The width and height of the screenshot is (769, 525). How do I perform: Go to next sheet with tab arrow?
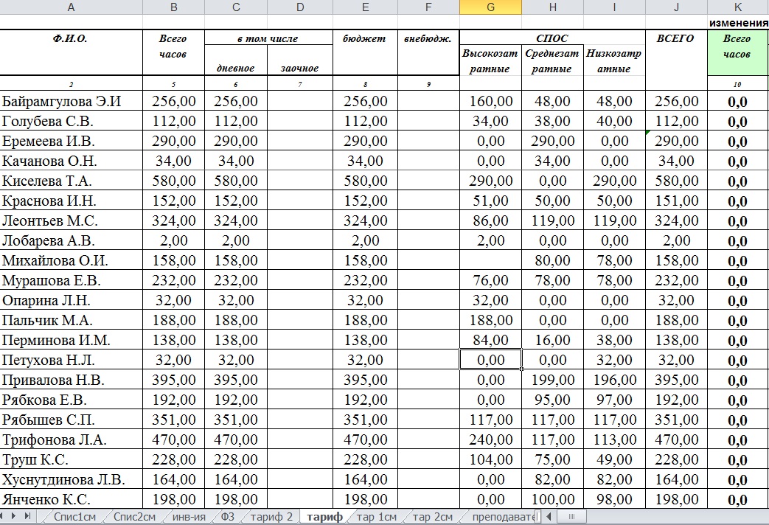click(13, 516)
